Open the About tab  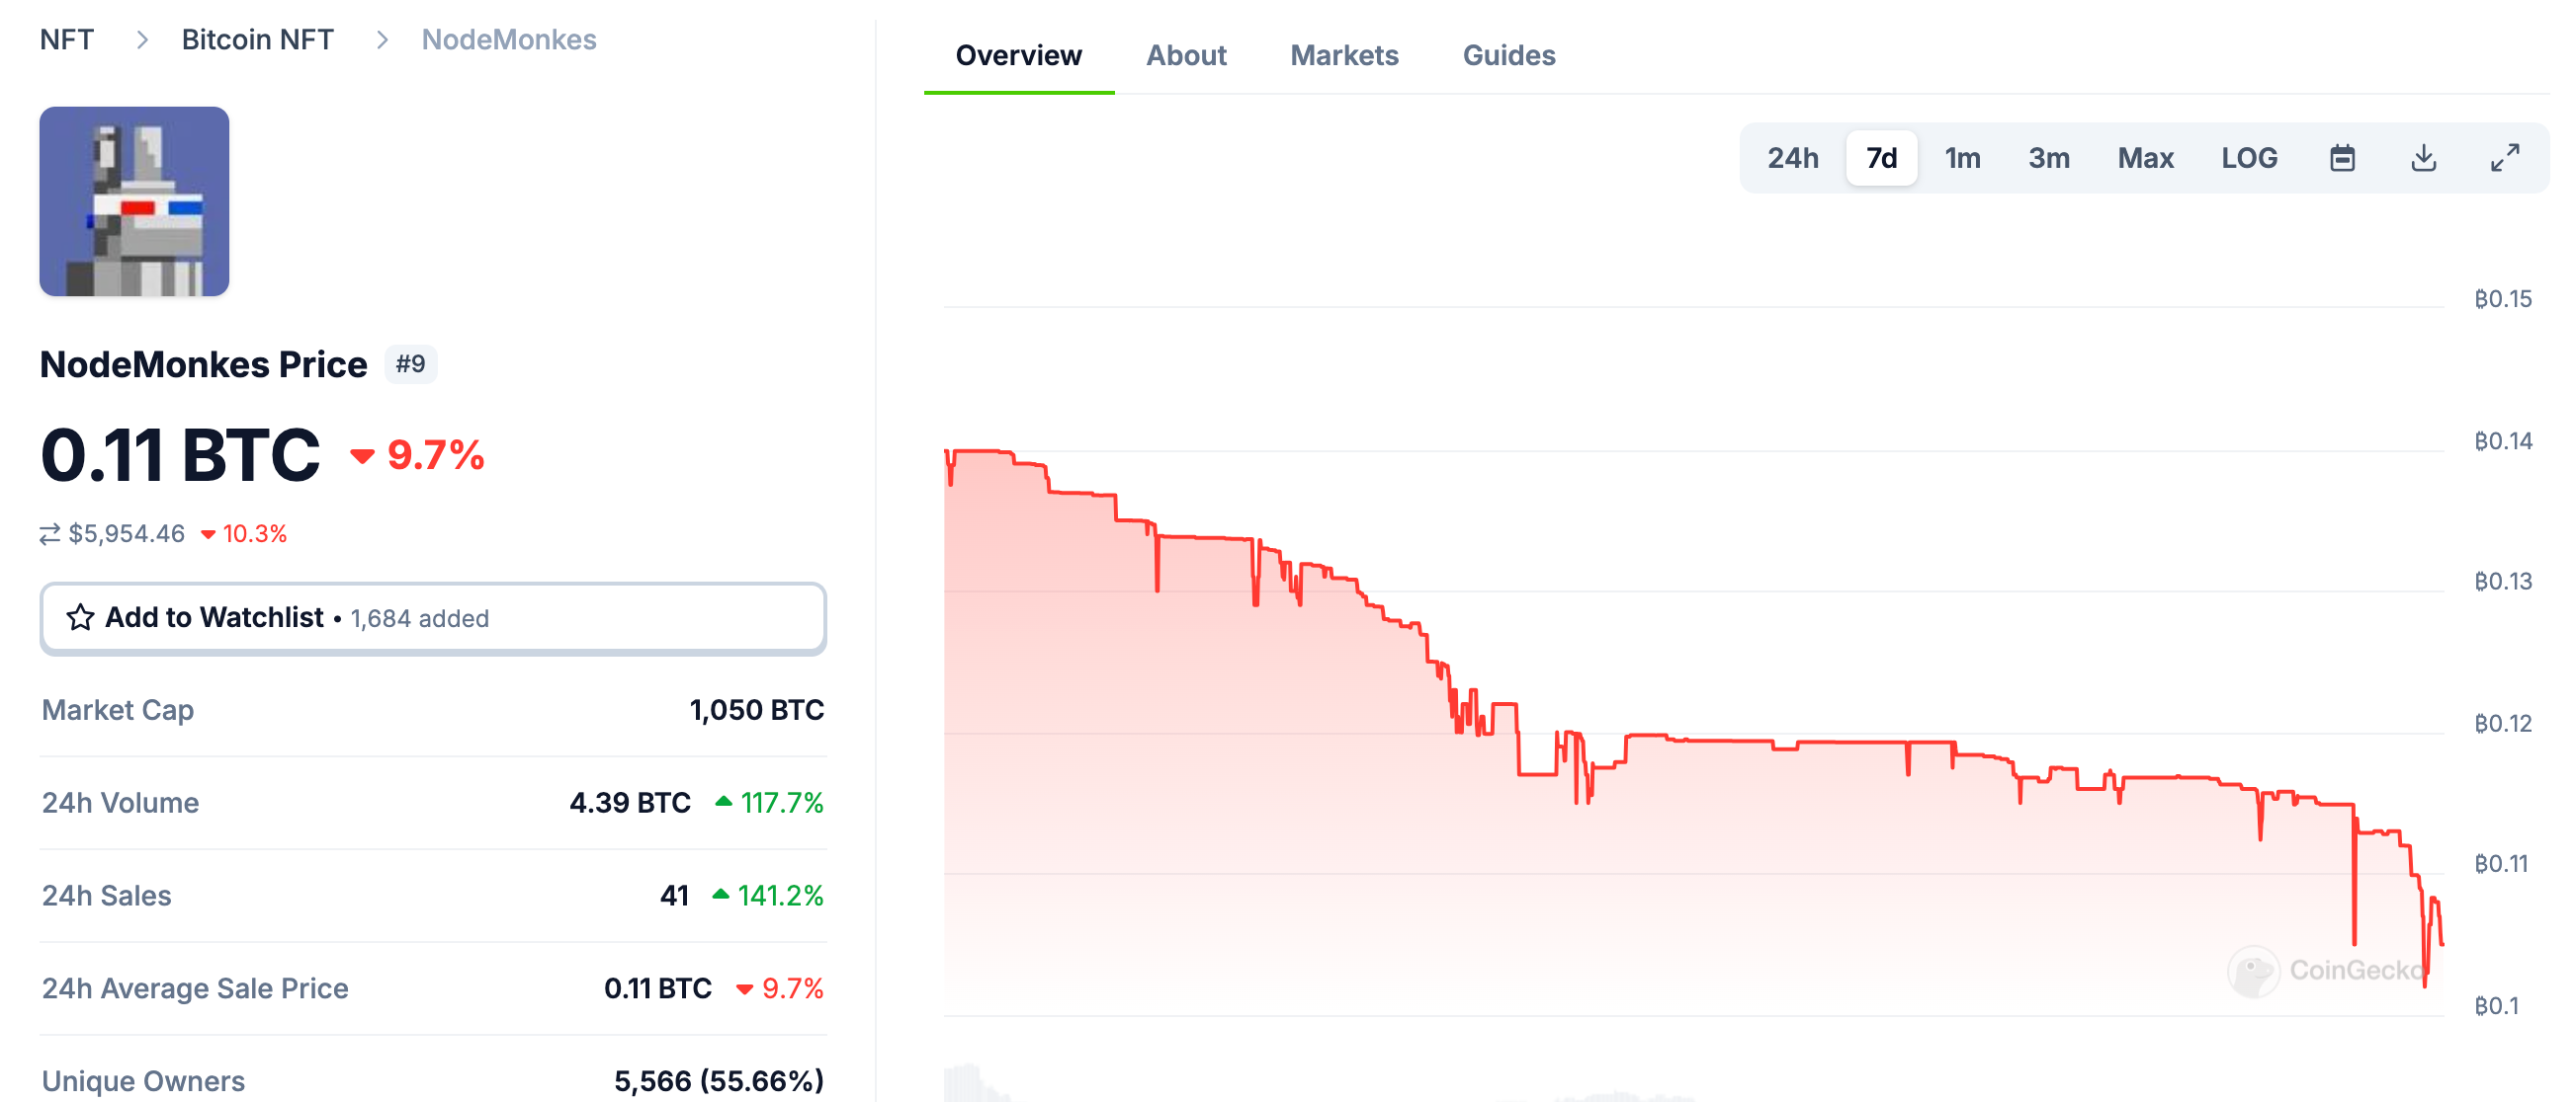(x=1186, y=55)
